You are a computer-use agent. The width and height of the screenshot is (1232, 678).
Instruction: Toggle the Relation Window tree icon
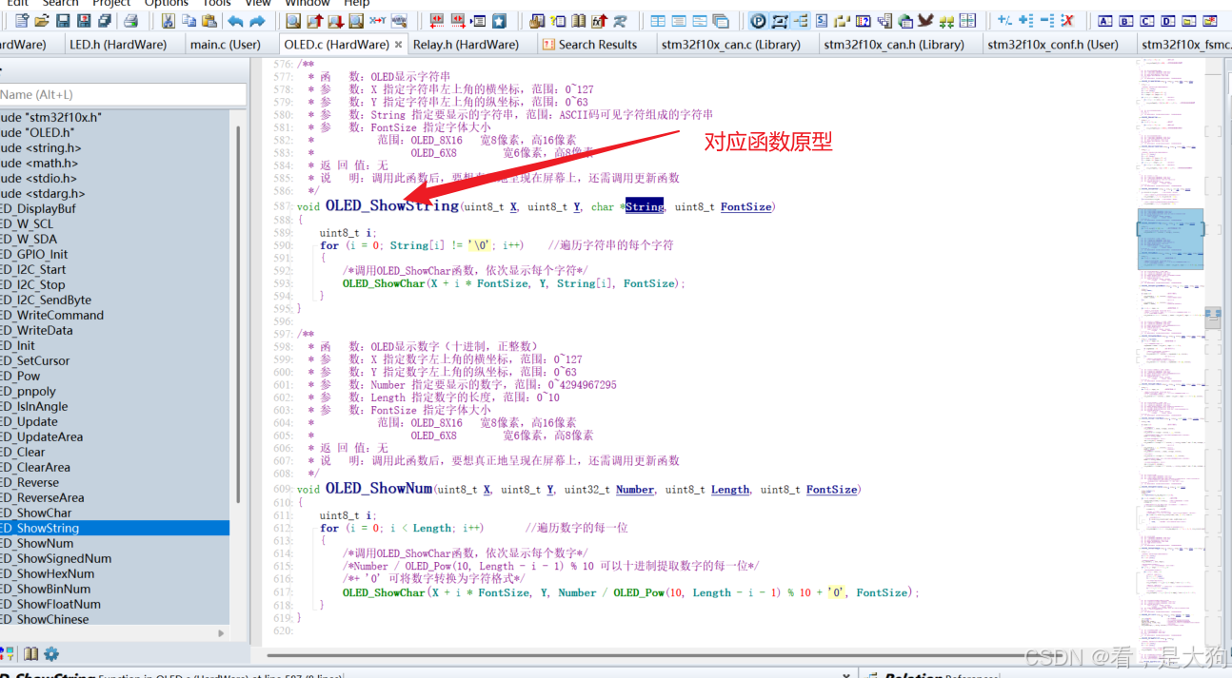(x=800, y=21)
